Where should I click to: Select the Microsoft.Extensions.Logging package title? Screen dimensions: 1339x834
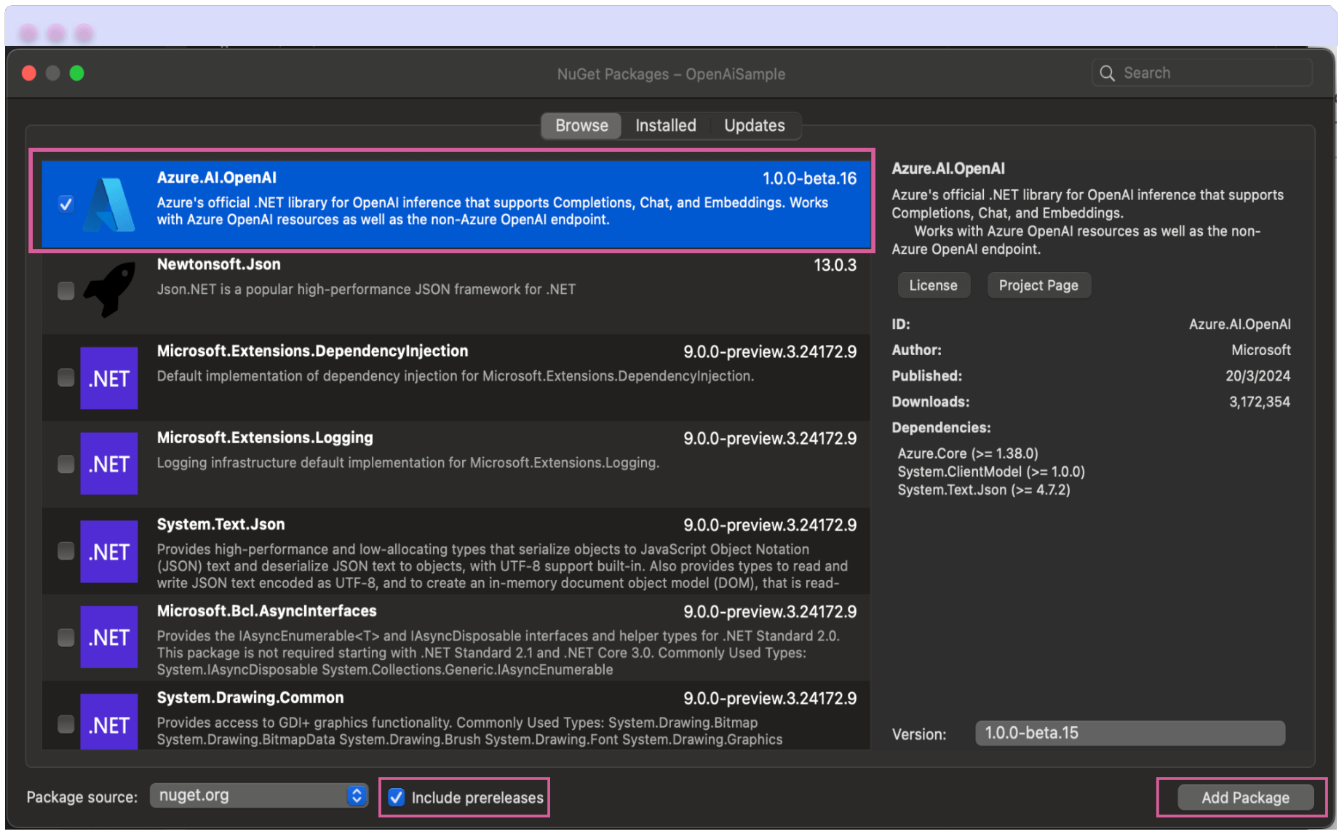click(265, 437)
